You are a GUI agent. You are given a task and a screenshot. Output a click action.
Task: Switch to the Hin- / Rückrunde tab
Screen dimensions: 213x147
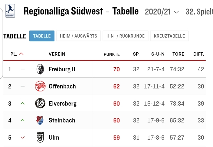tap(125, 36)
